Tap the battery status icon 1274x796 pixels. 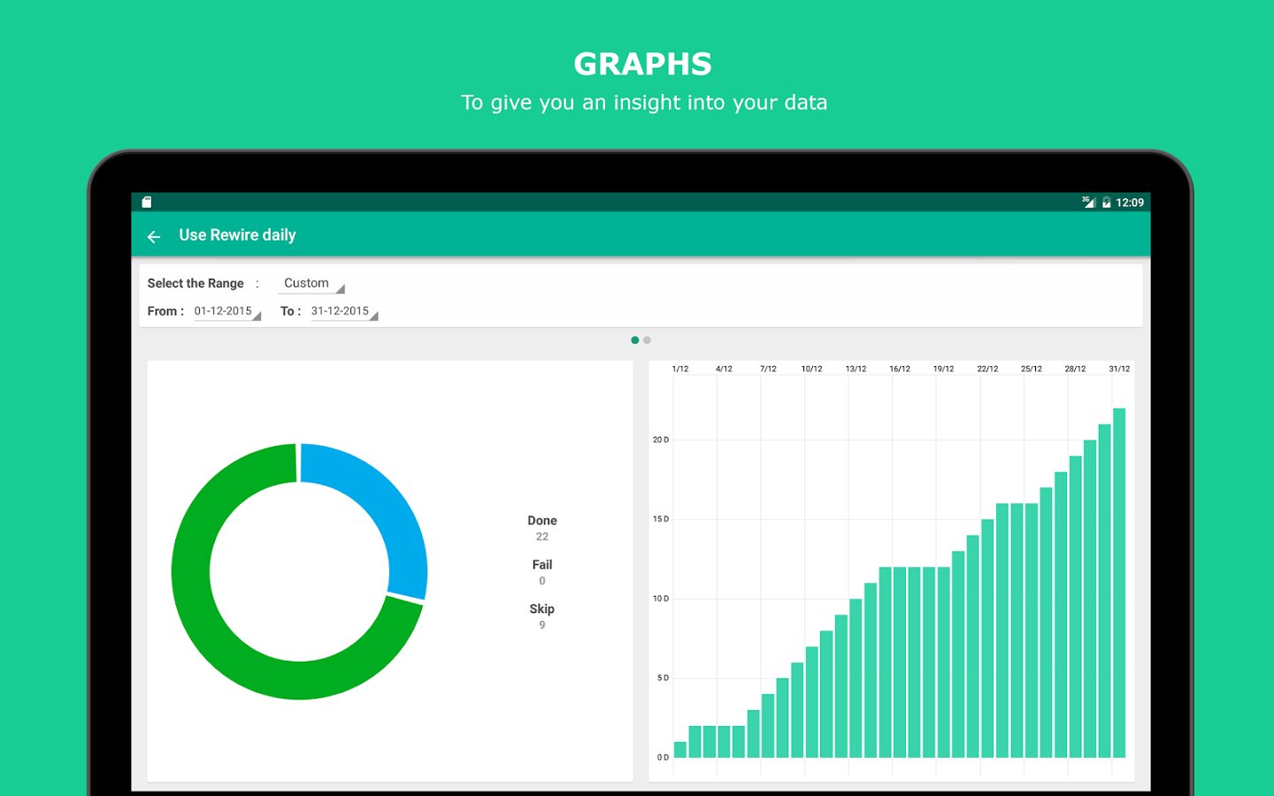pos(1106,203)
